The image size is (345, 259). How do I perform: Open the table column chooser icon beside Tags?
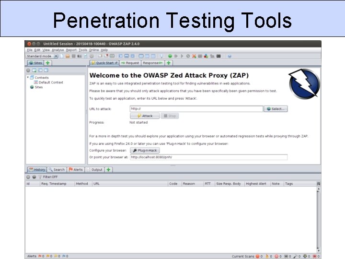[319, 184]
